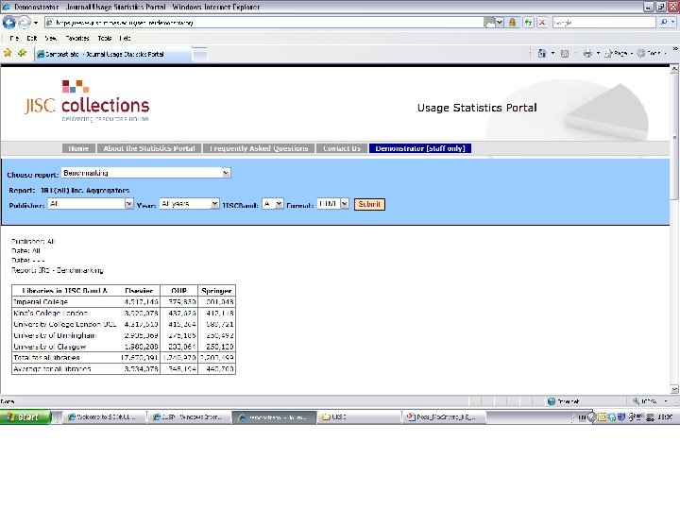Open the Contact Us page
680x510 pixels.
pos(342,148)
